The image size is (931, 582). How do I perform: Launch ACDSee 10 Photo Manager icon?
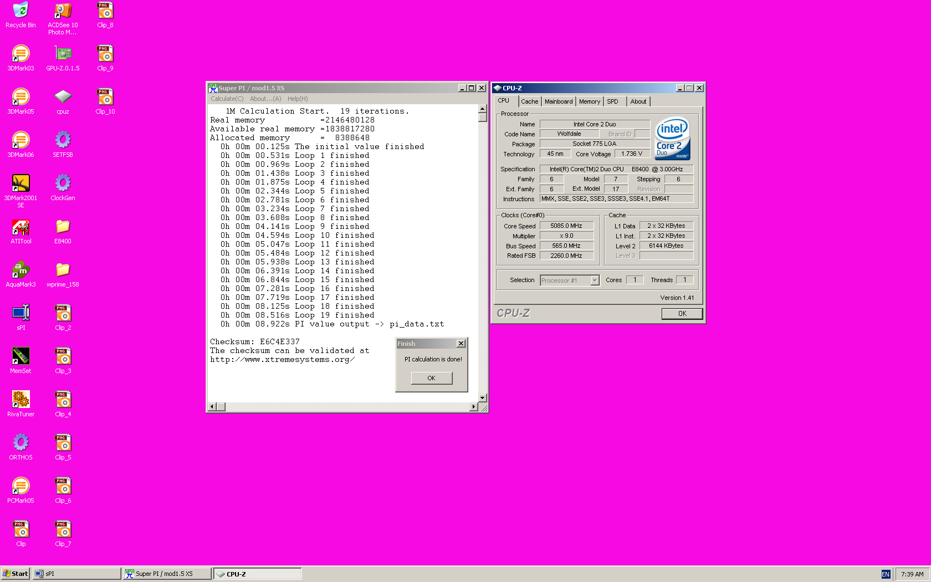[63, 18]
